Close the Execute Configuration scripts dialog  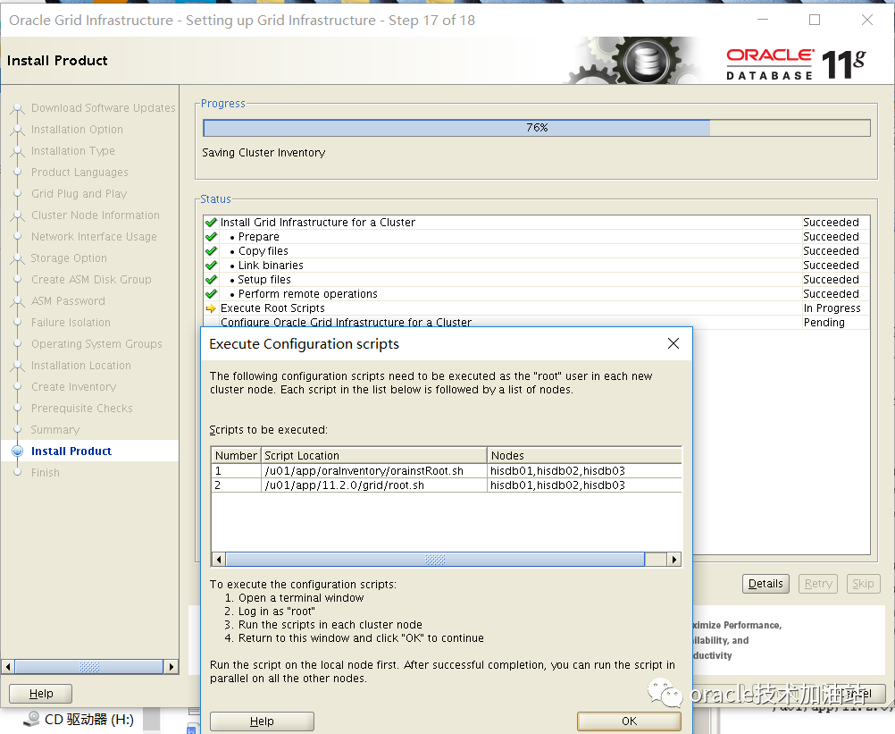click(x=673, y=343)
